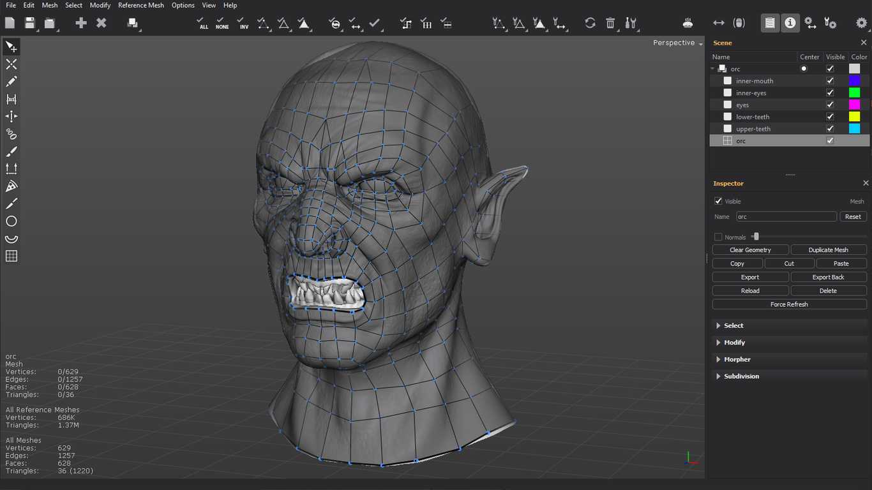Click the Duplicate Mesh button
Viewport: 872px width, 490px height.
(828, 250)
